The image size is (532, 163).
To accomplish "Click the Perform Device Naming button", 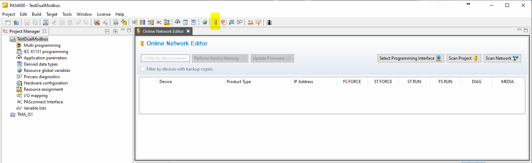I will click(x=220, y=58).
